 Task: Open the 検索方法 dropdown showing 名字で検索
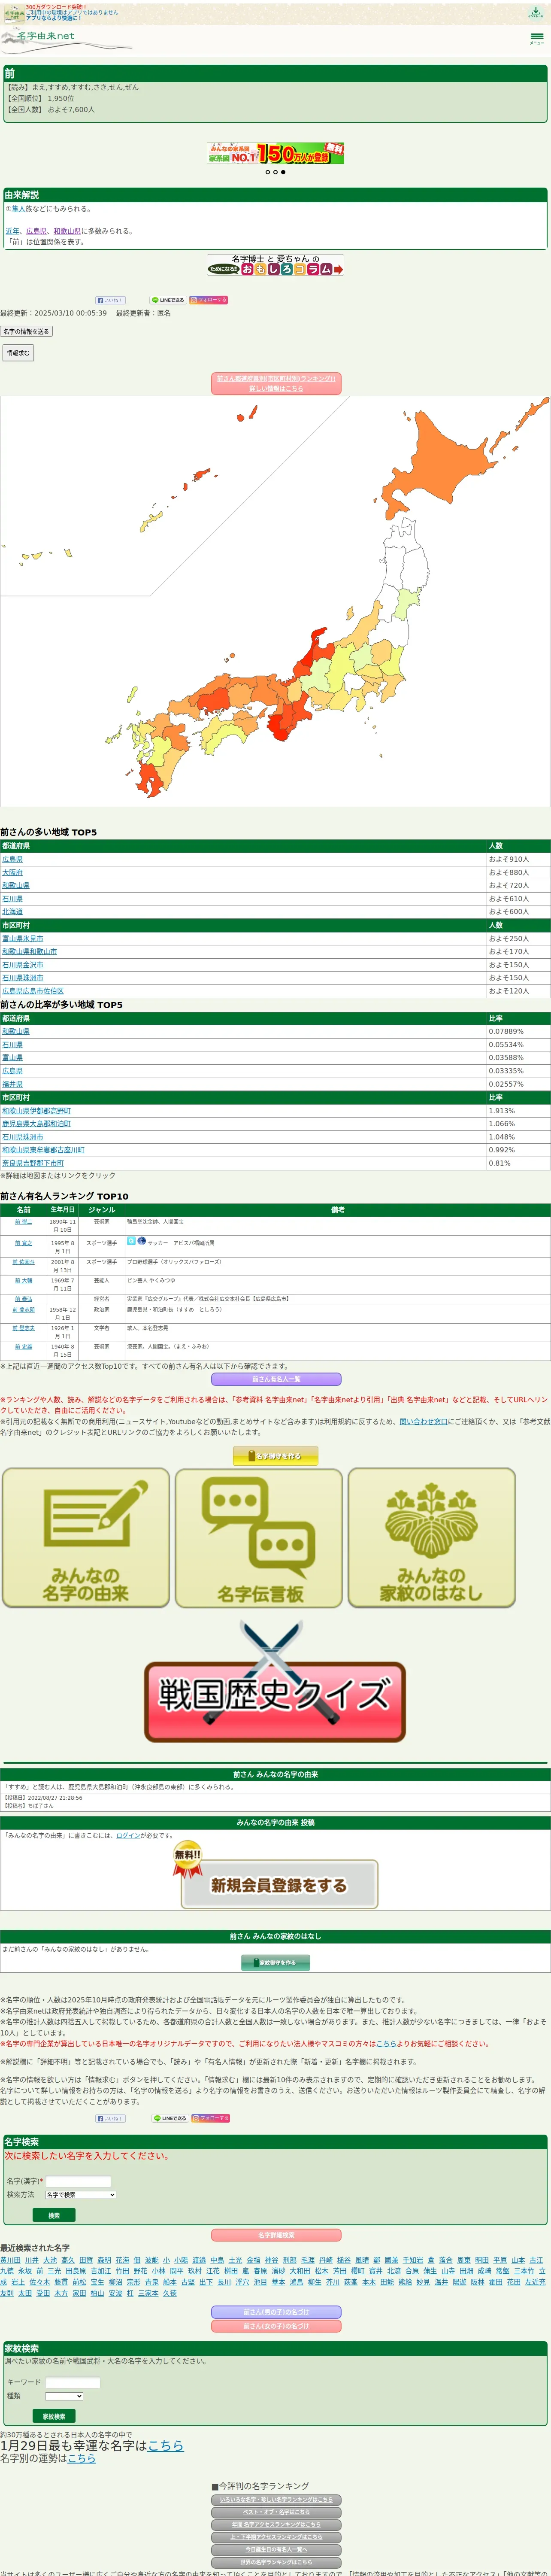[80, 2195]
